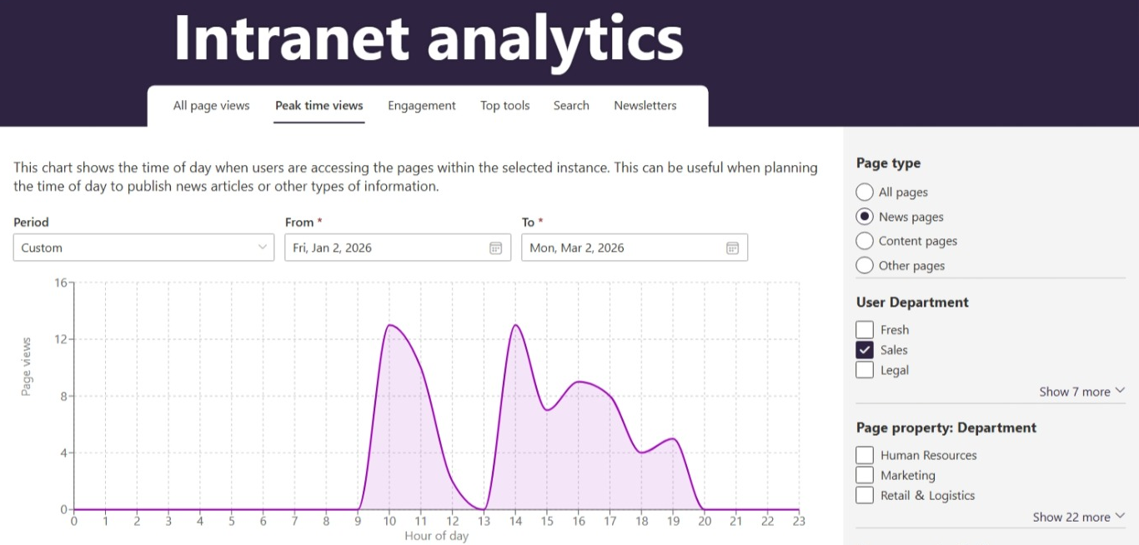Uncheck the Sales department checkbox

tap(865, 350)
